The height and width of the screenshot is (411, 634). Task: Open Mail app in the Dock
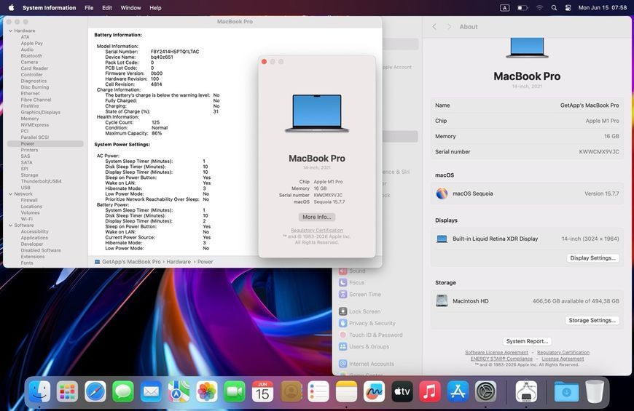tap(151, 391)
